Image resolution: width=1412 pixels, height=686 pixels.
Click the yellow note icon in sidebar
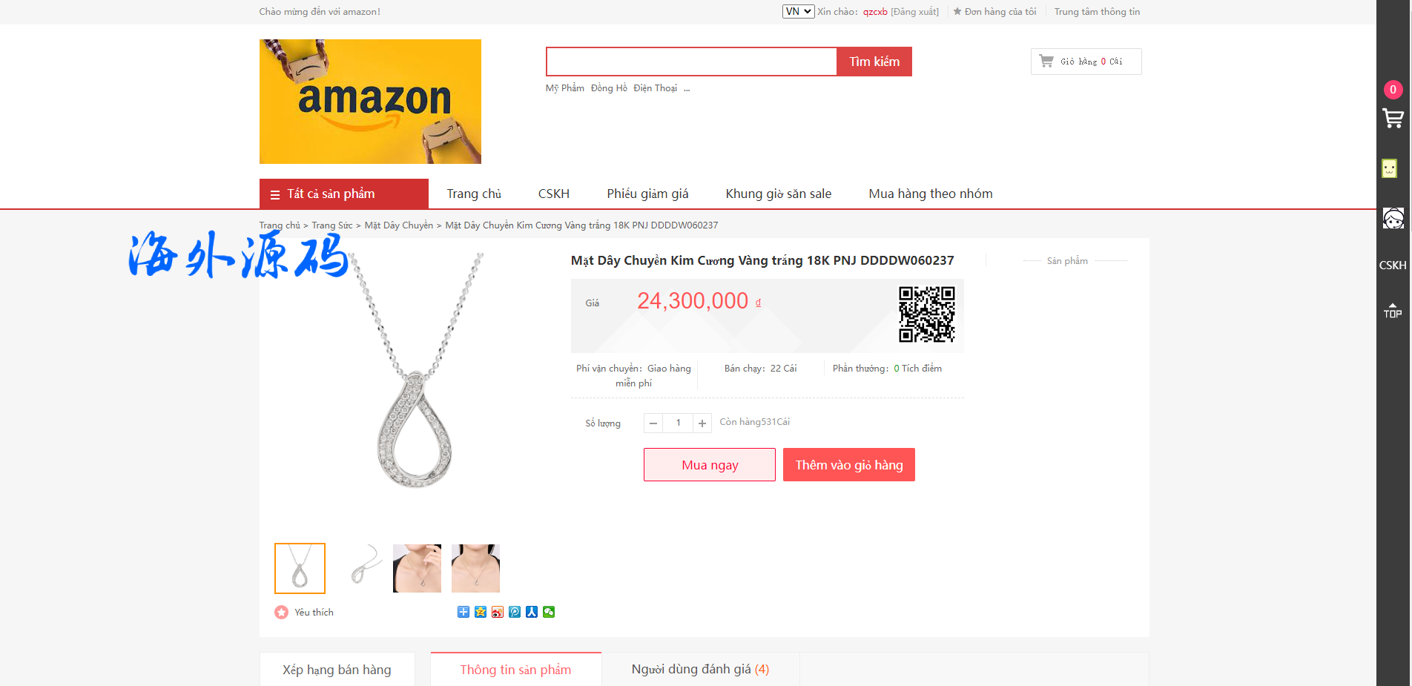tap(1390, 168)
